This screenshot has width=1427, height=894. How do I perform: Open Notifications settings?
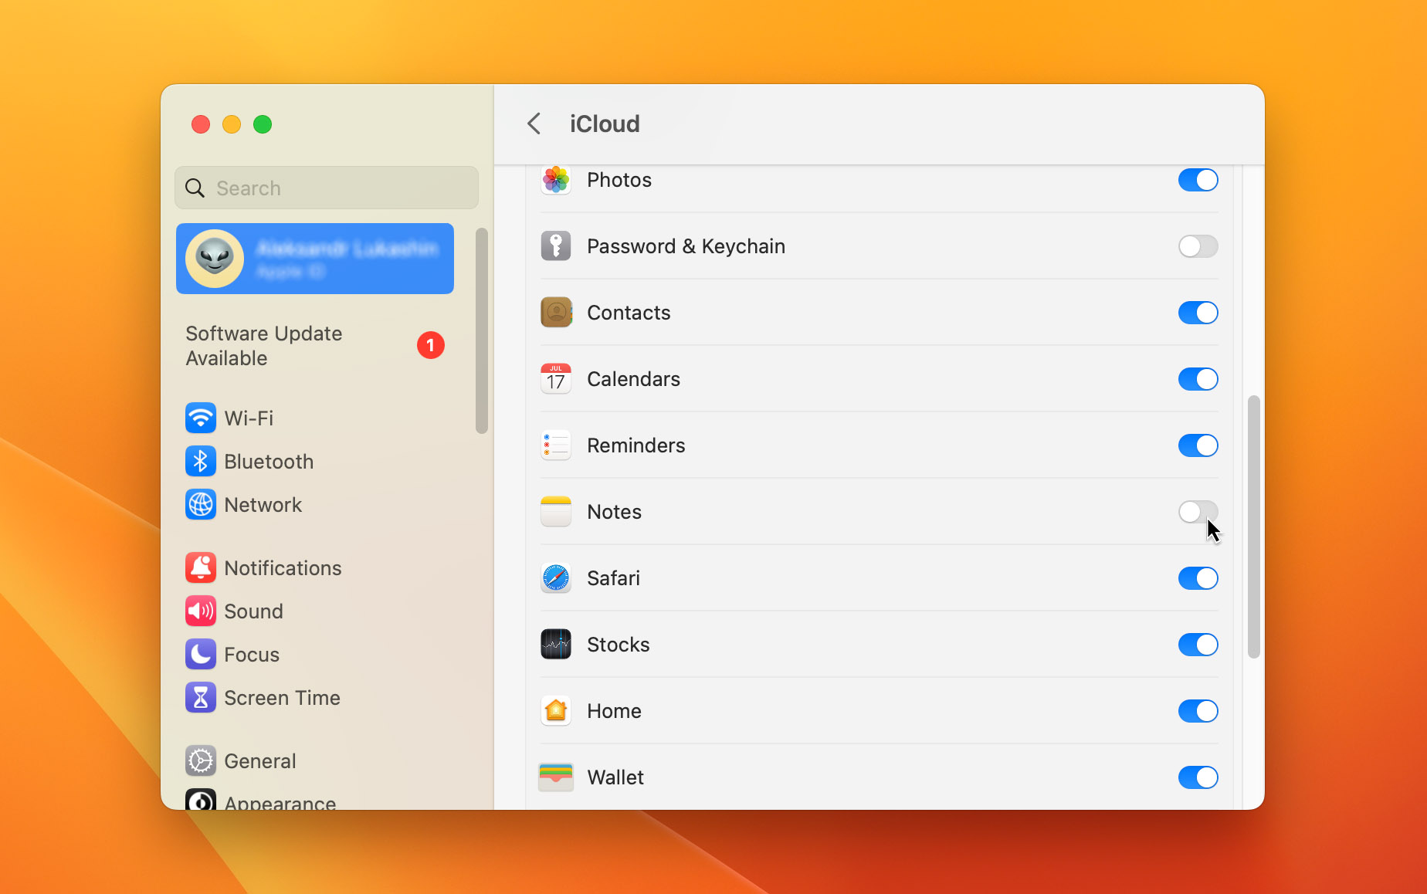tap(315, 568)
